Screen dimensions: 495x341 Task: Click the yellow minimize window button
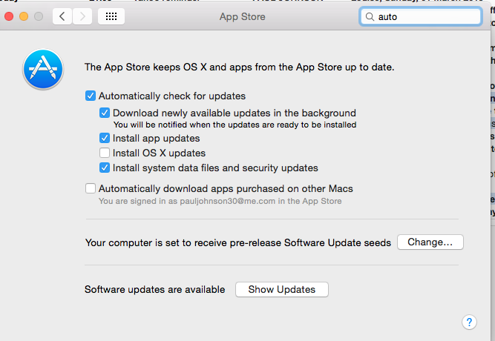pos(24,16)
